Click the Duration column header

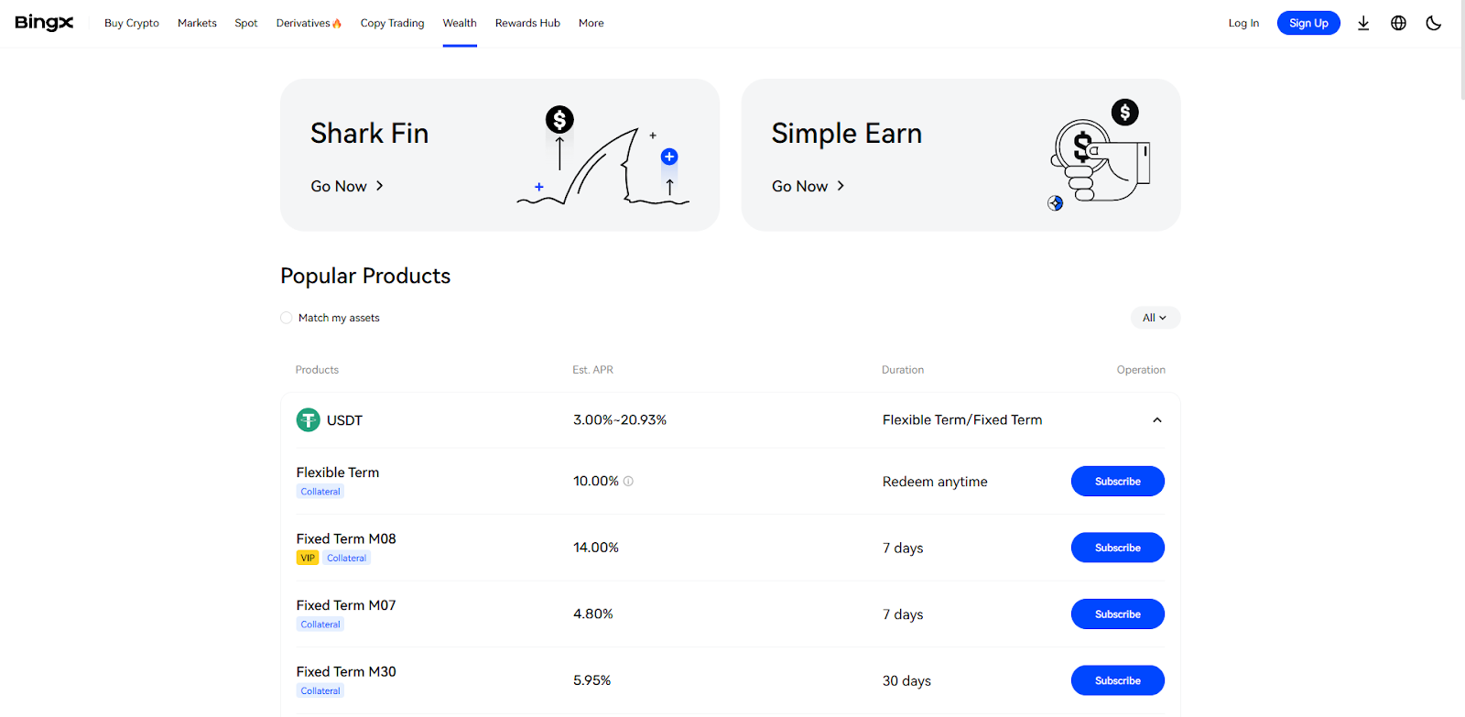point(903,370)
